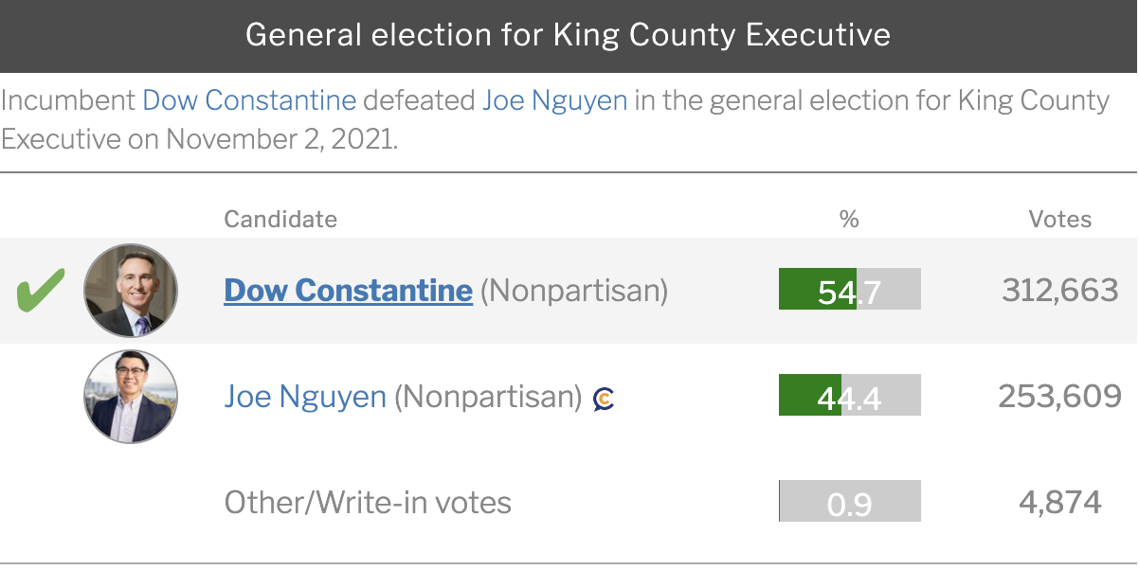Follow the Dow Constantine link in the summary sentence
Viewport: 1139px width, 570px height.
[x=249, y=100]
